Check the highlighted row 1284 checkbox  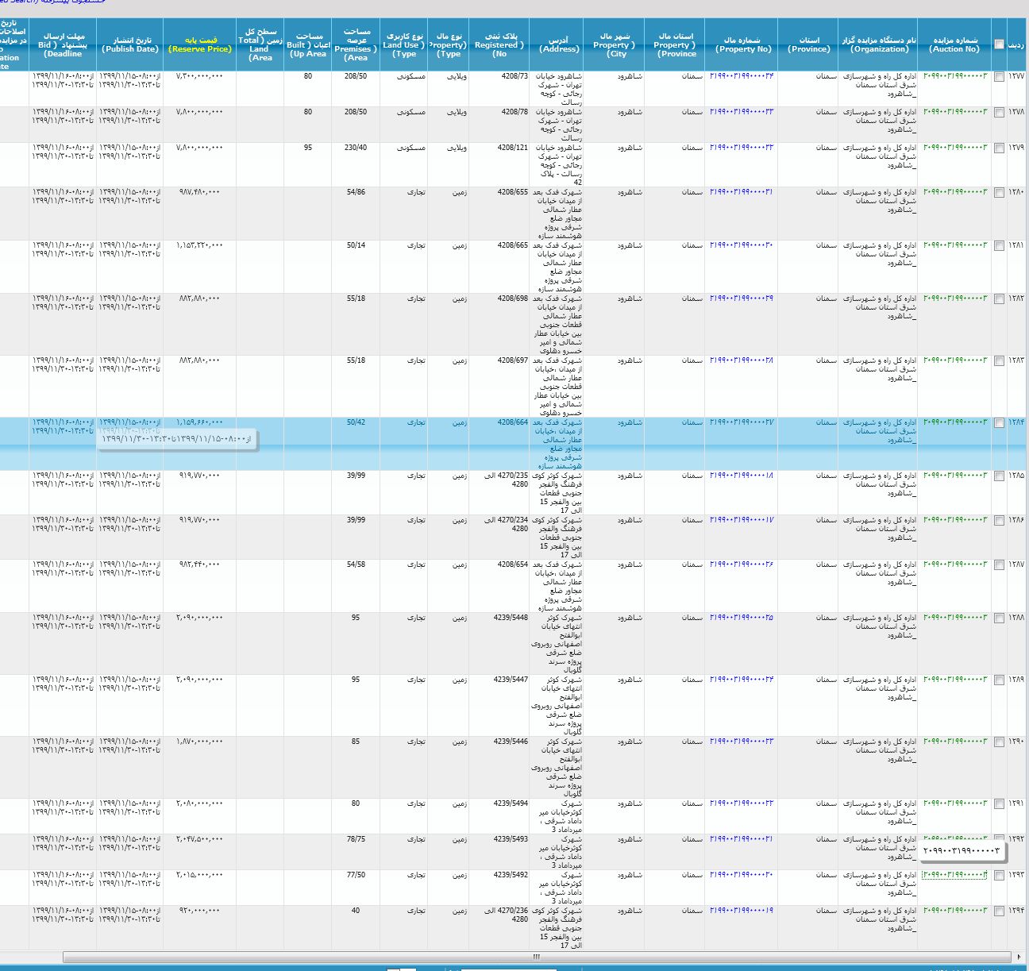point(999,423)
